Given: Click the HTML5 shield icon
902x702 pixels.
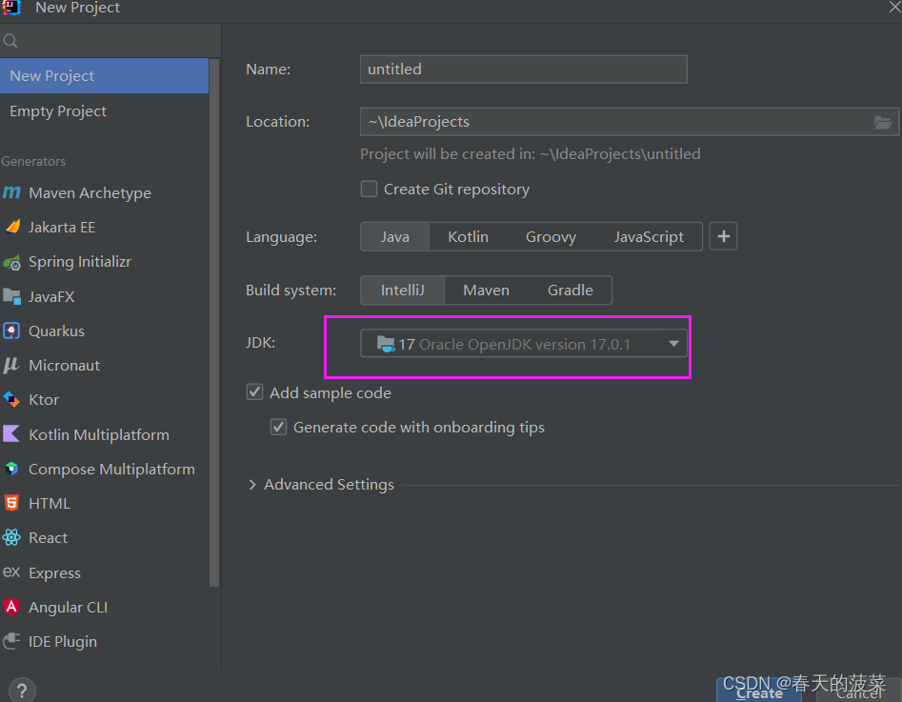Looking at the screenshot, I should pyautogui.click(x=11, y=503).
